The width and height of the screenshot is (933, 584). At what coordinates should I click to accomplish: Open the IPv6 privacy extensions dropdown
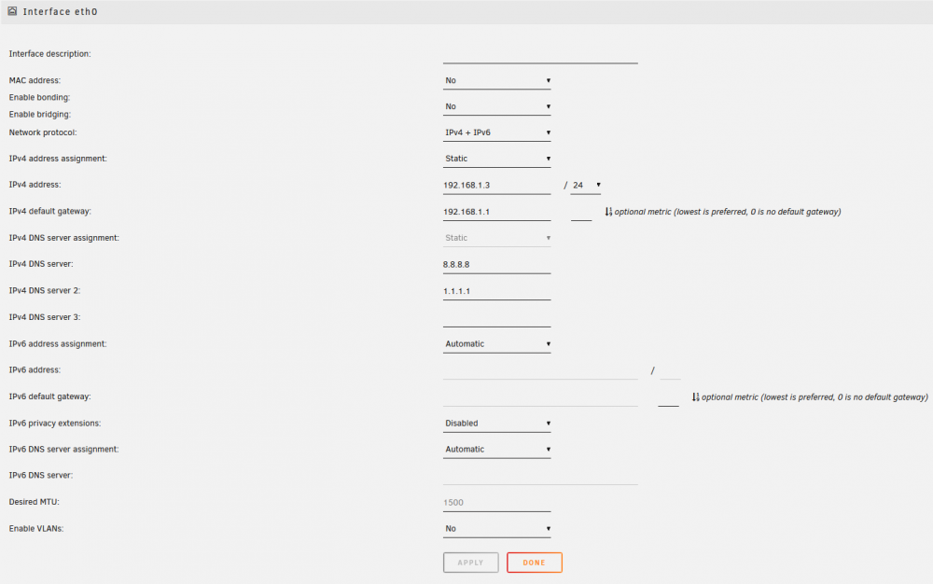pos(496,424)
